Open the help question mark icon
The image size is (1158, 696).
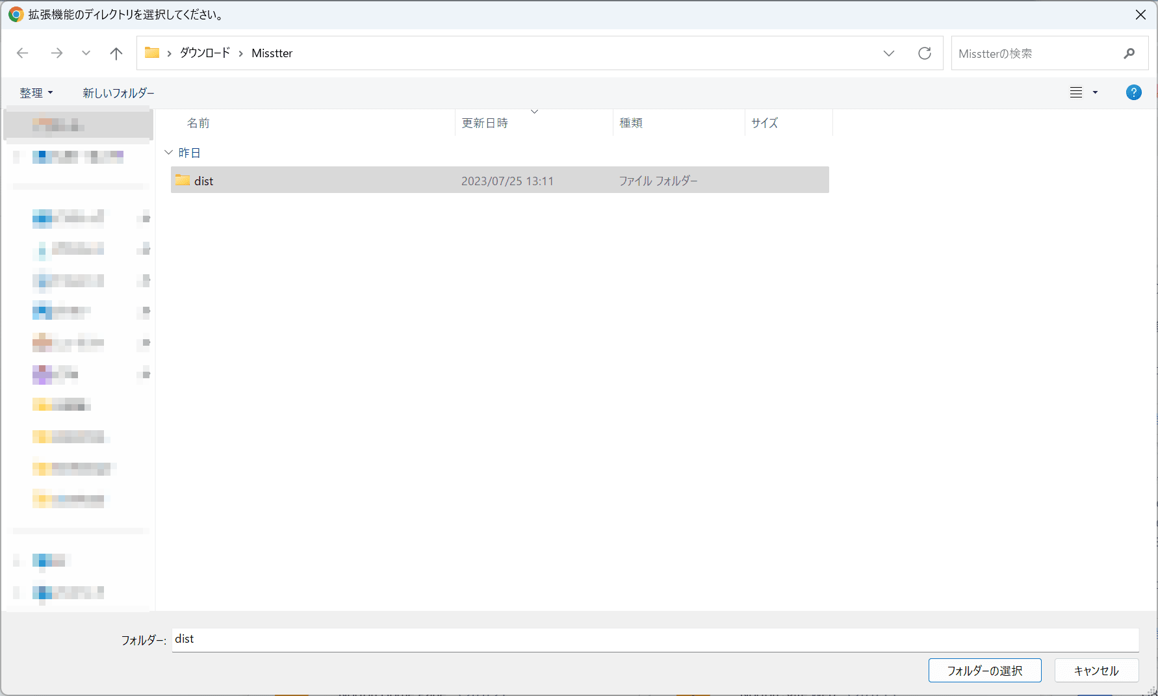[1133, 92]
